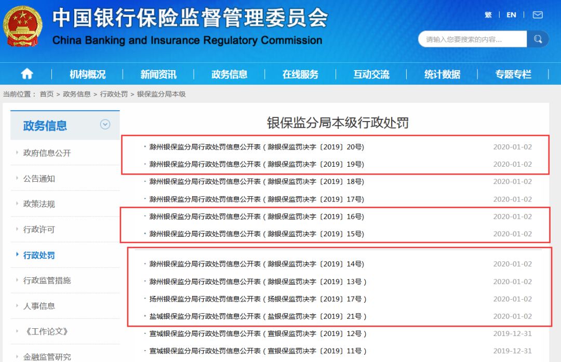Open 滁银保监罚决字 [2019] 17号 notice
This screenshot has height=362, width=561.
click(257, 199)
